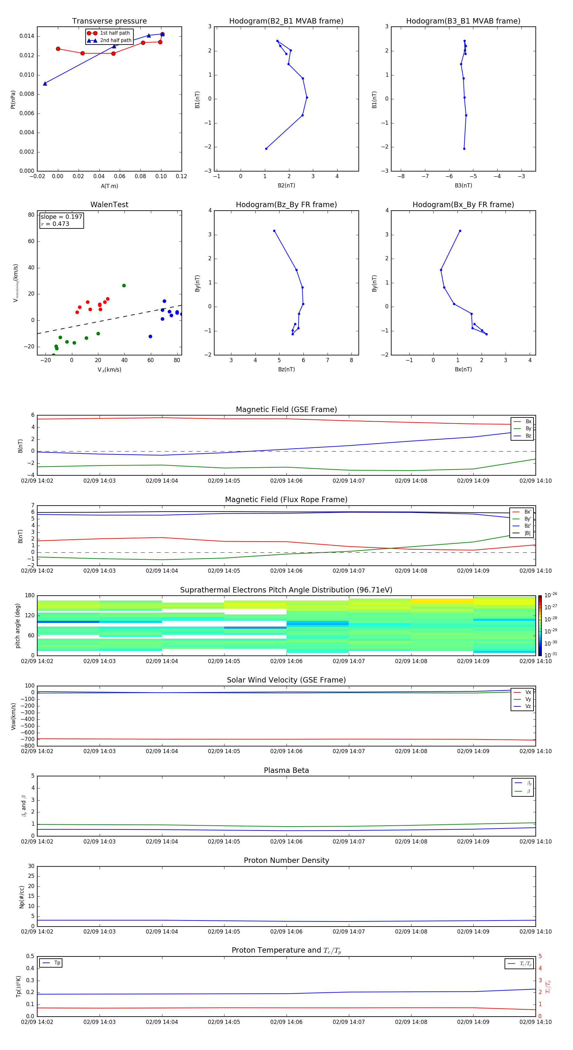Screen dimensions: 573x1050
Task: Click the 'Magnetic Field (GSE Frame)' title
Action: click(x=286, y=409)
